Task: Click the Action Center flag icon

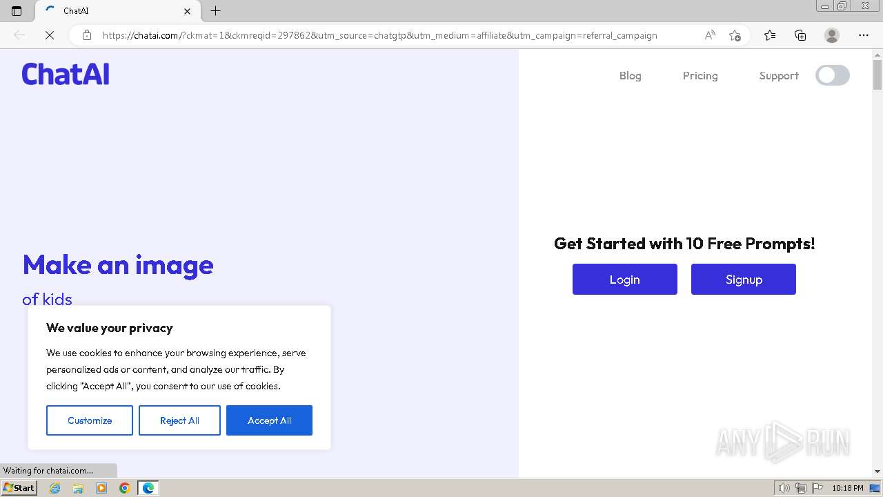Action: [x=817, y=488]
